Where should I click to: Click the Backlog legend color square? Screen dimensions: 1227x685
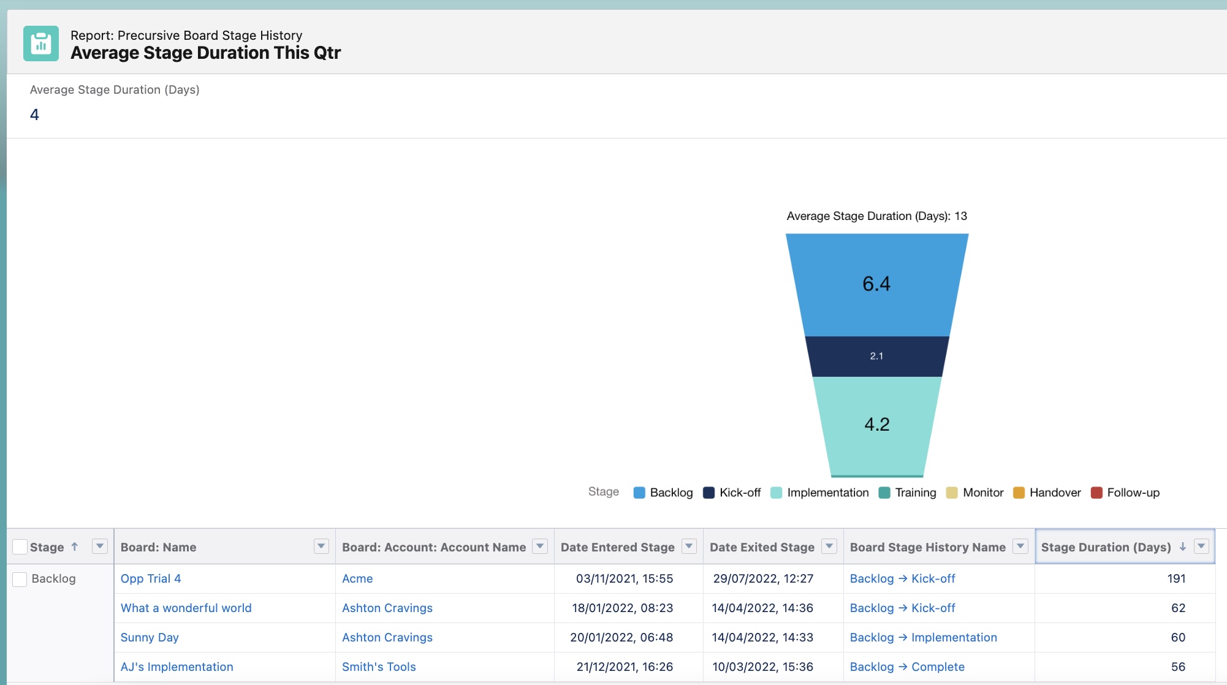click(x=639, y=493)
